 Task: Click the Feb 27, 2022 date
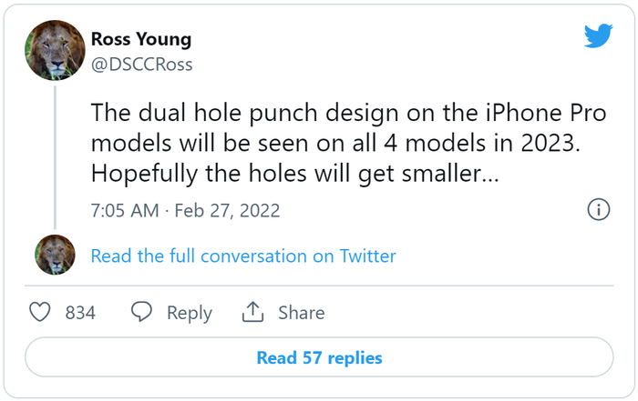(x=226, y=210)
